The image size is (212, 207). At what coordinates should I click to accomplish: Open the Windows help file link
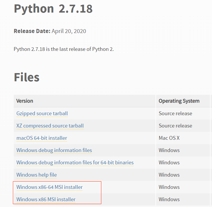37,175
